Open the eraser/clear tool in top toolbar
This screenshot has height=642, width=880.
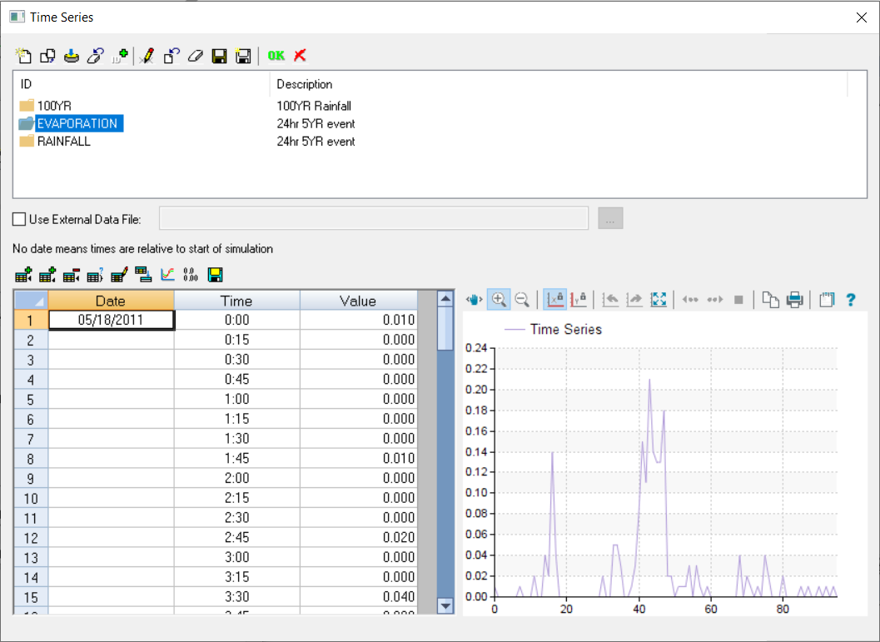coord(196,56)
